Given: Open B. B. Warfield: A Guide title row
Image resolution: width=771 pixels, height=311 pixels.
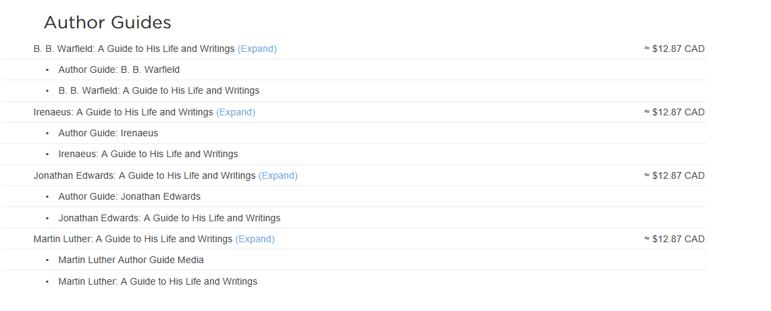Looking at the screenshot, I should [x=134, y=49].
